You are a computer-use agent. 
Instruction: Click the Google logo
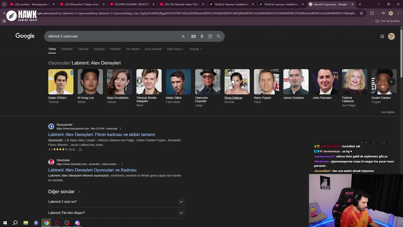coord(25,36)
